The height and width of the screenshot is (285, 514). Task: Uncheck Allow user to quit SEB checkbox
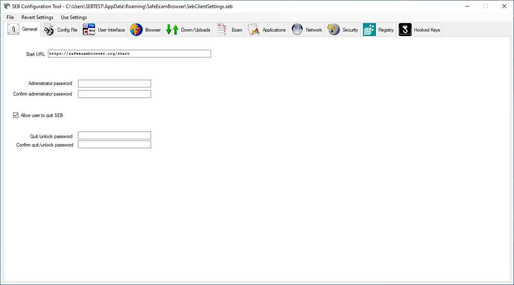[16, 115]
